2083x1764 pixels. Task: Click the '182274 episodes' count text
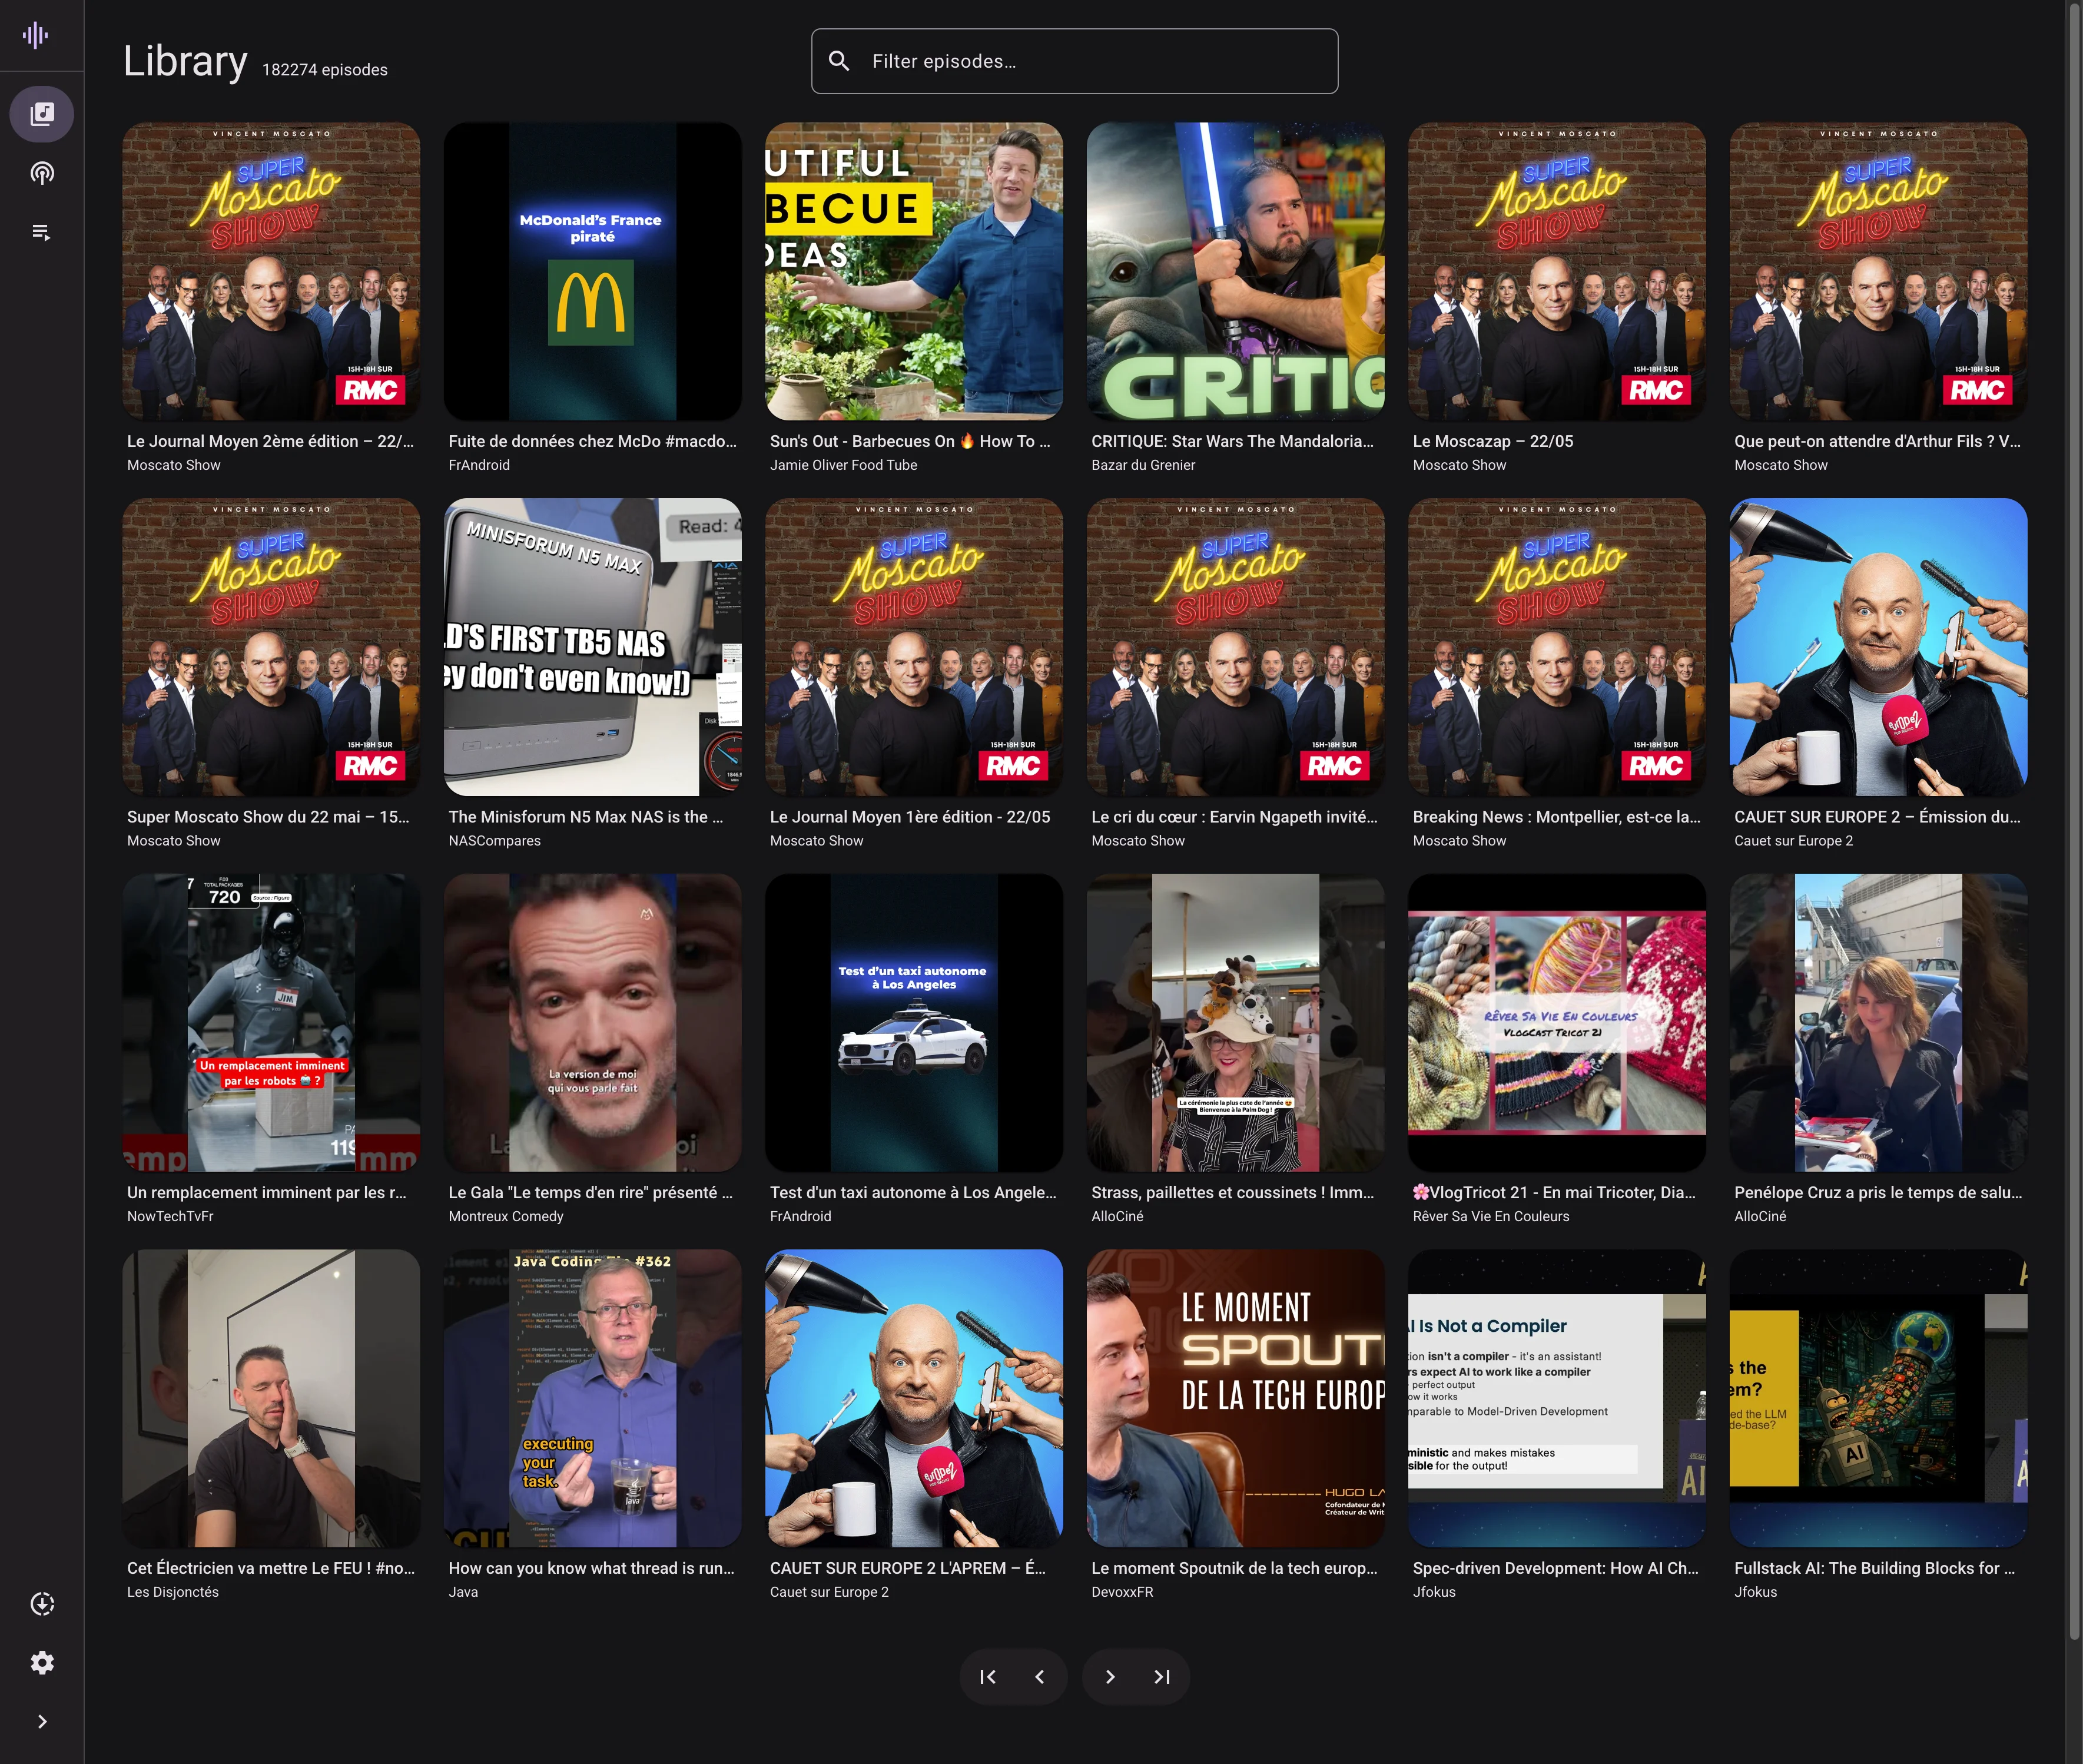(325, 70)
